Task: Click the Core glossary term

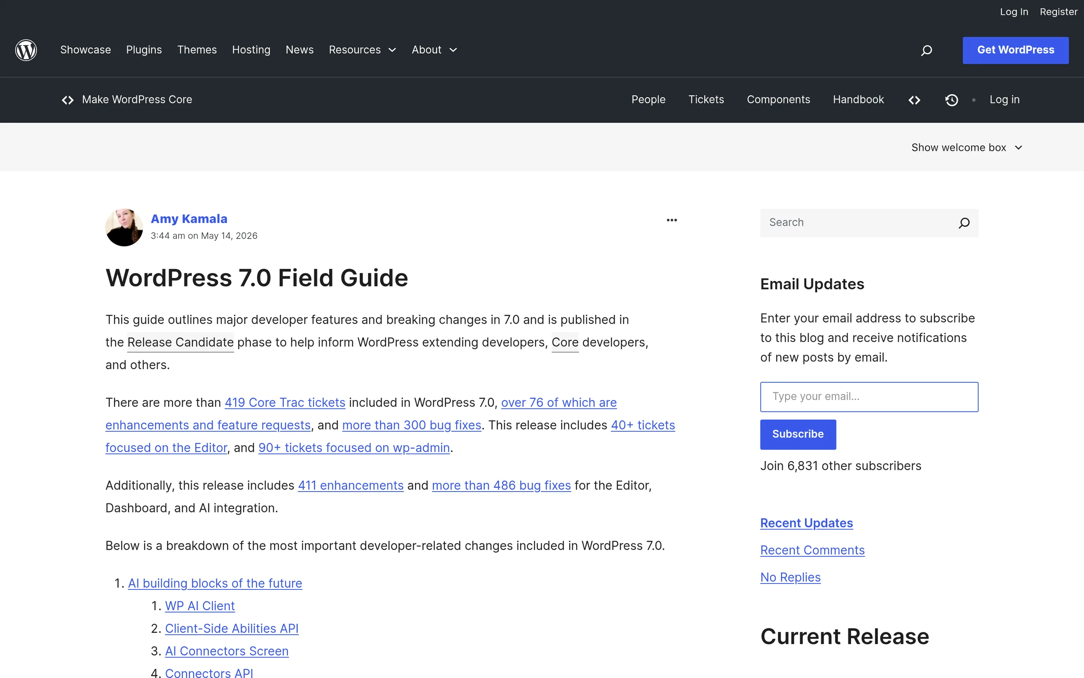Action: (565, 342)
